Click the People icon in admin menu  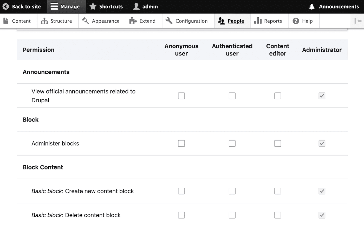click(221, 21)
